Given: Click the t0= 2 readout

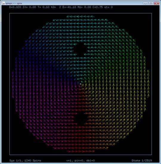Looking at the screenshot, I should pos(56,7).
